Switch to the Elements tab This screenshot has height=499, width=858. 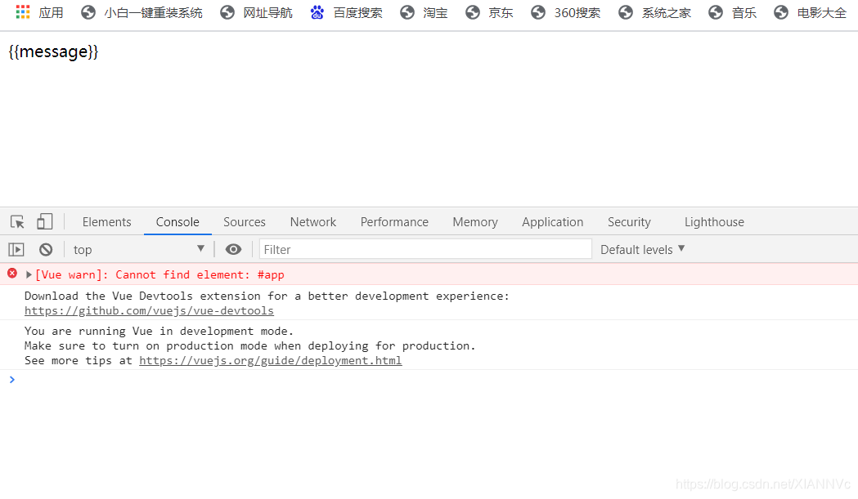106,221
